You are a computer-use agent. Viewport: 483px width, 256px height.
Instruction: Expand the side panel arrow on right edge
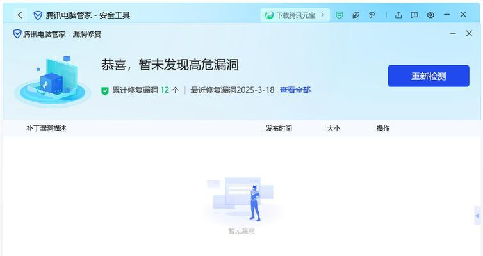tap(477, 216)
